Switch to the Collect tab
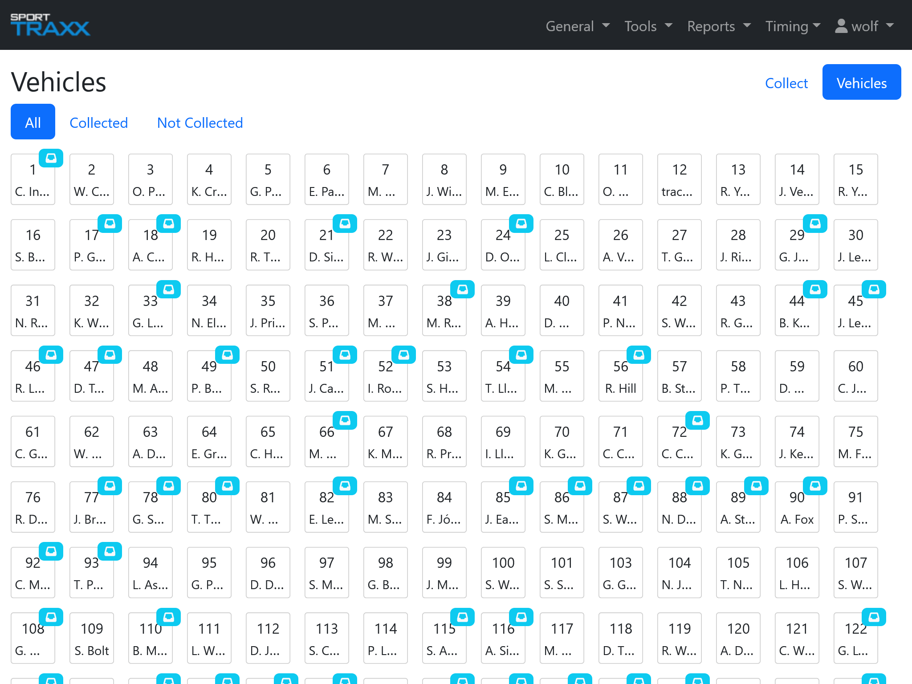The width and height of the screenshot is (912, 684). 786,83
